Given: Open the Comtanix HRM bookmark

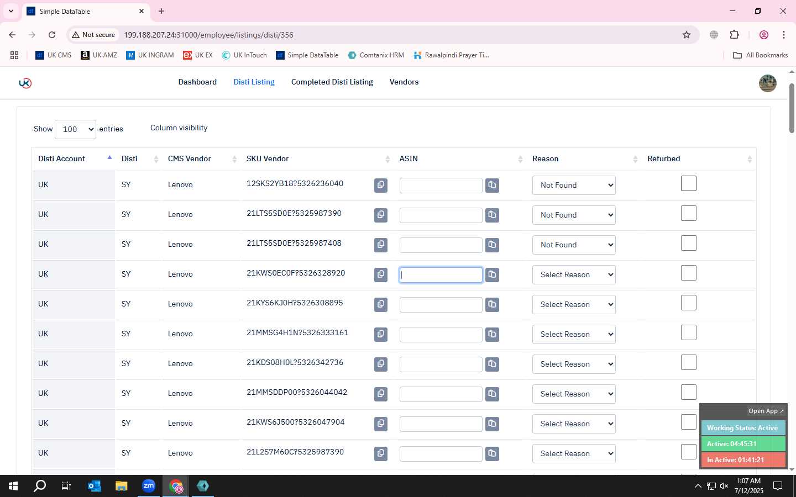Looking at the screenshot, I should [376, 55].
